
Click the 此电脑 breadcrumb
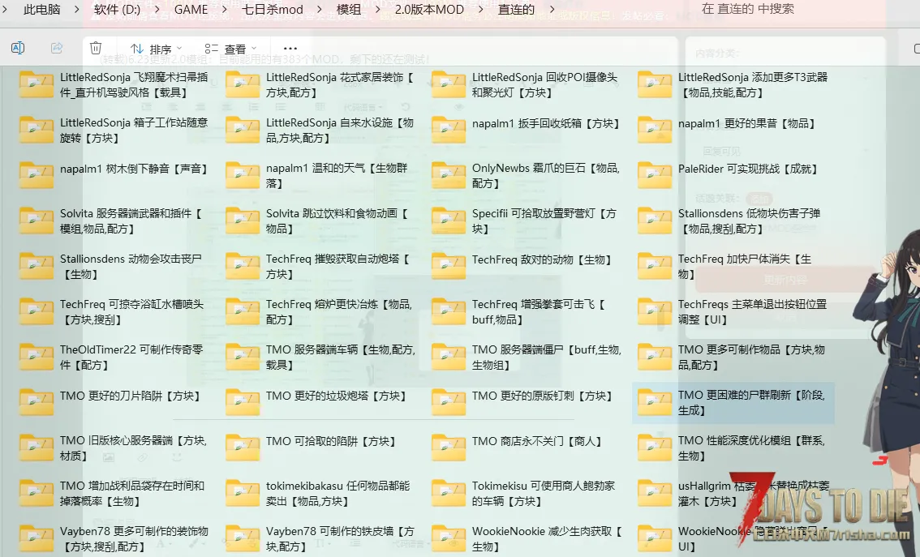tap(41, 10)
